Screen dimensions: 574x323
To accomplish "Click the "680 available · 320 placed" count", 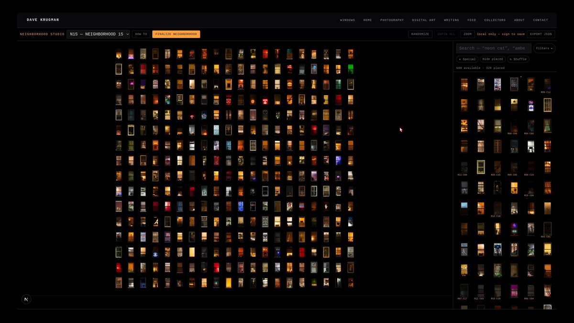I will (x=480, y=68).
